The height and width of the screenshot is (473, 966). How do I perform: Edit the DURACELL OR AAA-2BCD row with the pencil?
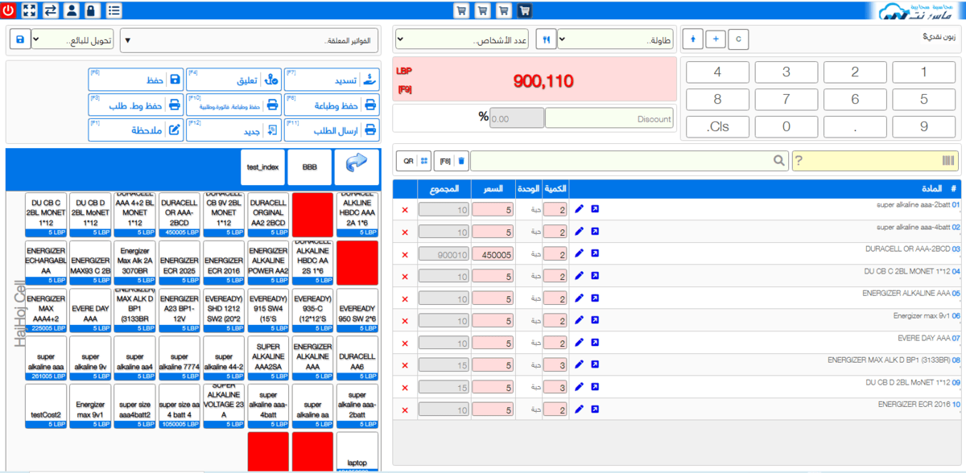click(x=579, y=253)
